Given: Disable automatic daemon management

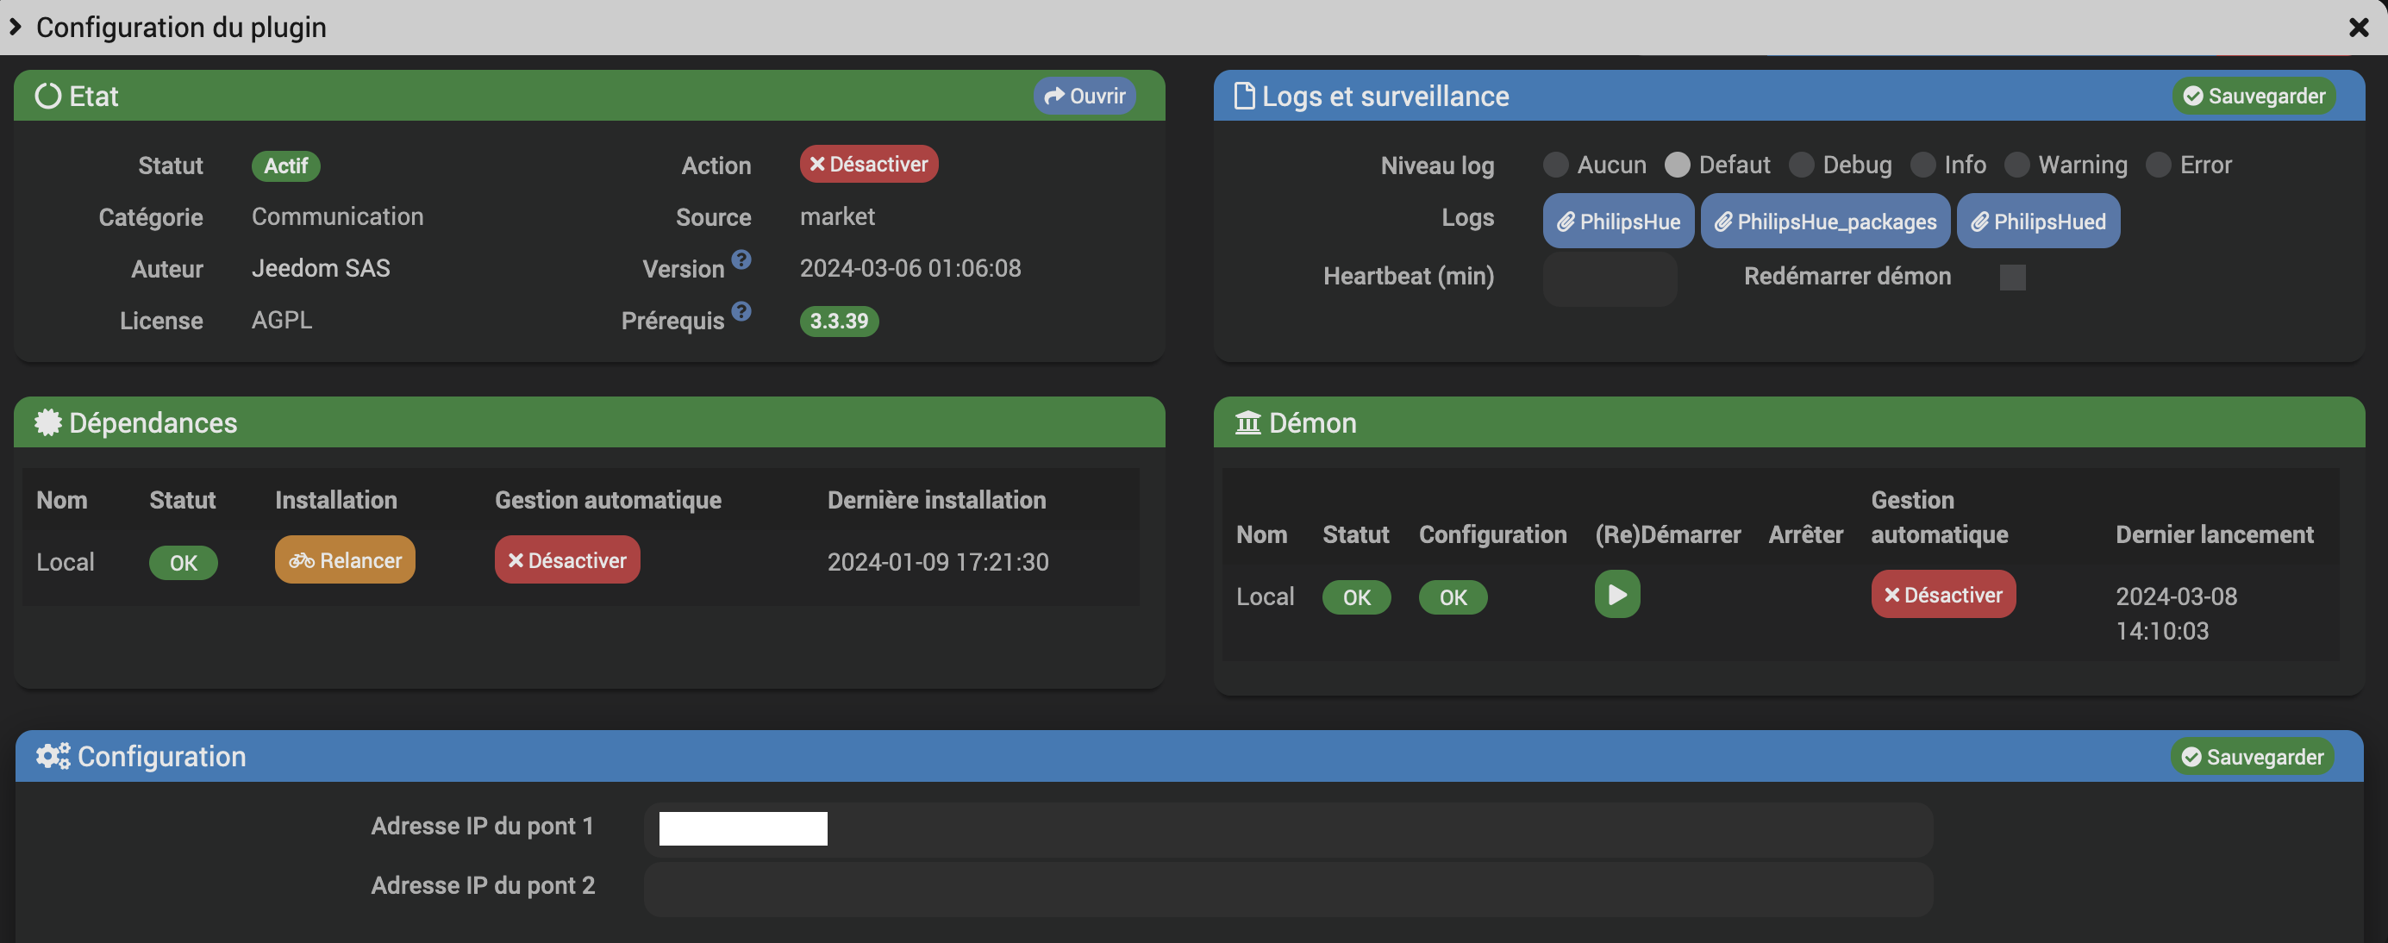Looking at the screenshot, I should (x=1943, y=595).
